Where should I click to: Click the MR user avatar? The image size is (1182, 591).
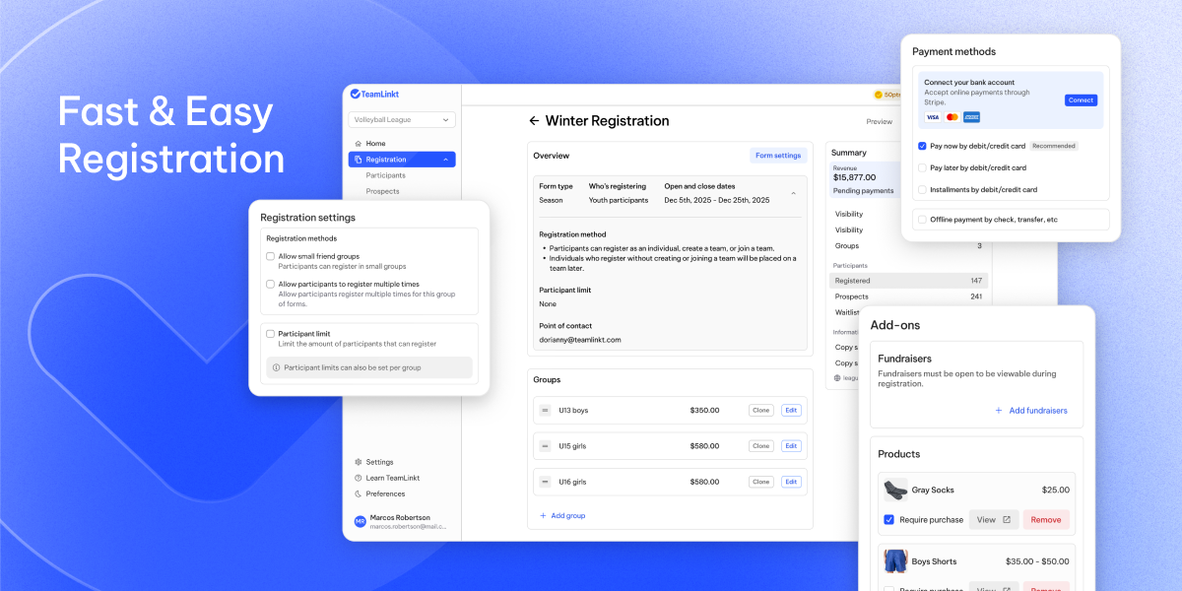[360, 521]
